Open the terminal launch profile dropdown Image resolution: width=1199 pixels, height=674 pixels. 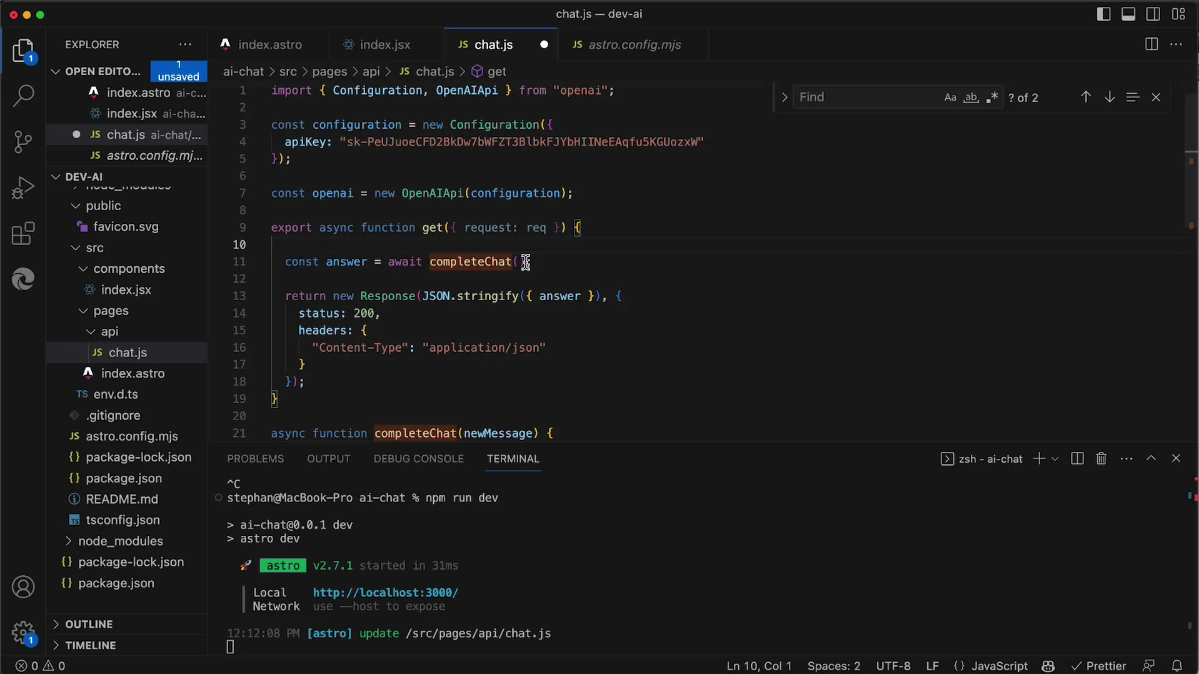(1055, 459)
